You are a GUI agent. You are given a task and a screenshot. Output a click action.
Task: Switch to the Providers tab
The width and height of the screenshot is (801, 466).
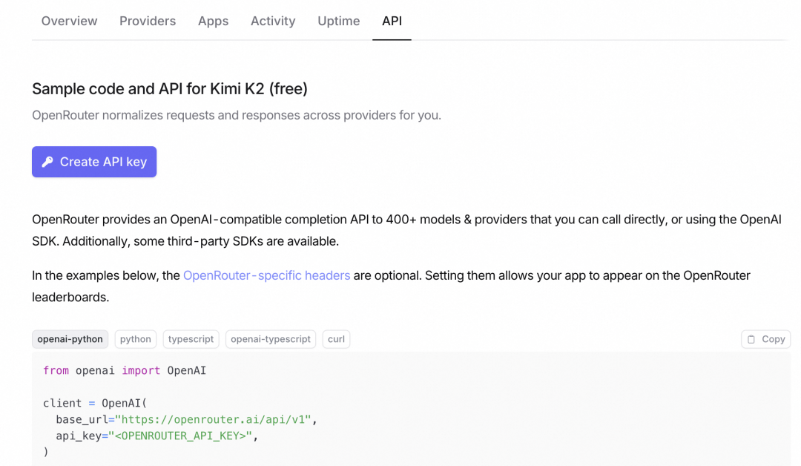tap(148, 21)
